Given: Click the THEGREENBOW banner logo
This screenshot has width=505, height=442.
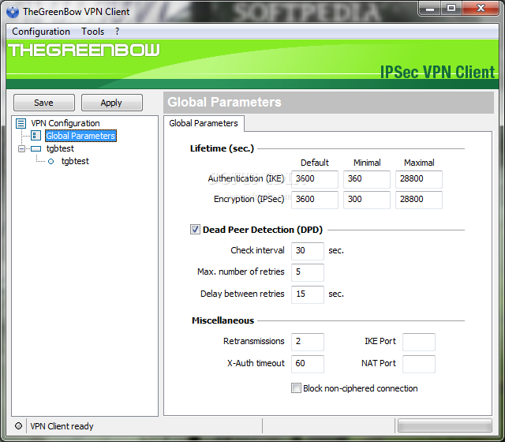Looking at the screenshot, I should tap(84, 51).
